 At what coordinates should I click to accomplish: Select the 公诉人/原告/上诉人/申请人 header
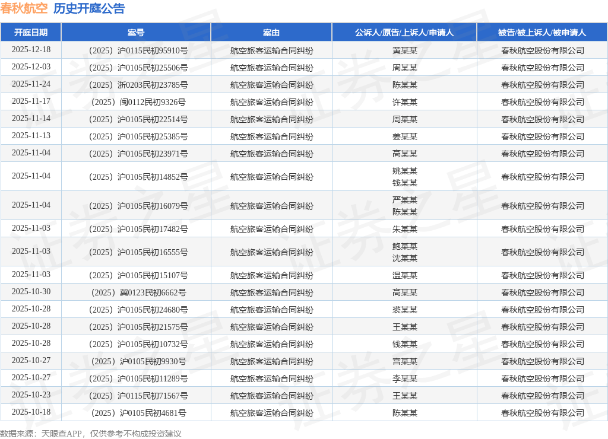click(x=404, y=33)
